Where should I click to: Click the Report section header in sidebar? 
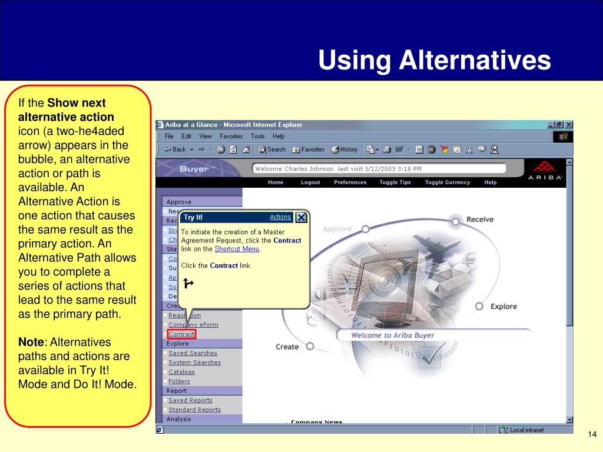pyautogui.click(x=203, y=391)
